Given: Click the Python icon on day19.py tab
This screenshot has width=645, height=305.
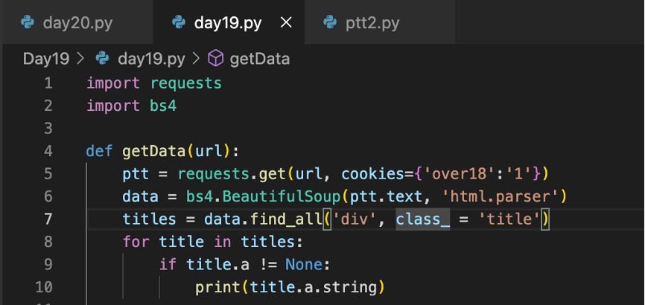Looking at the screenshot, I should tap(179, 22).
